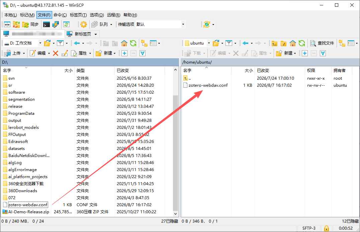Click the local filter funnel icon
The width and height of the screenshot is (360, 232).
coord(60,43)
